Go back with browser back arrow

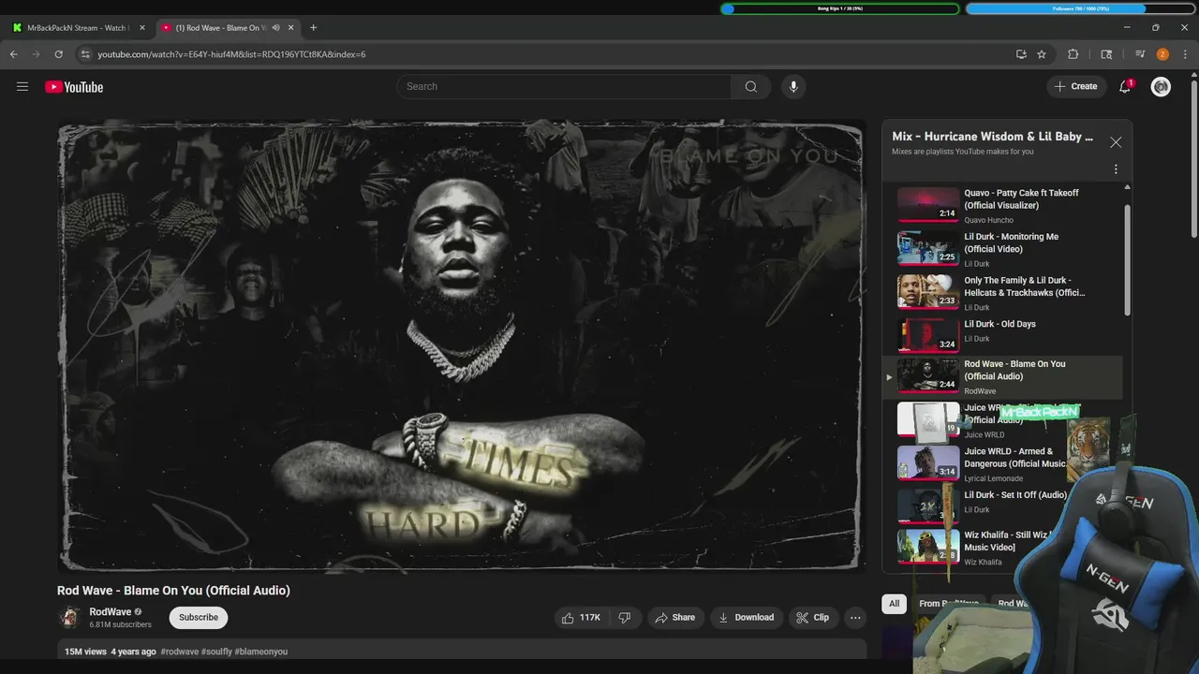14,54
